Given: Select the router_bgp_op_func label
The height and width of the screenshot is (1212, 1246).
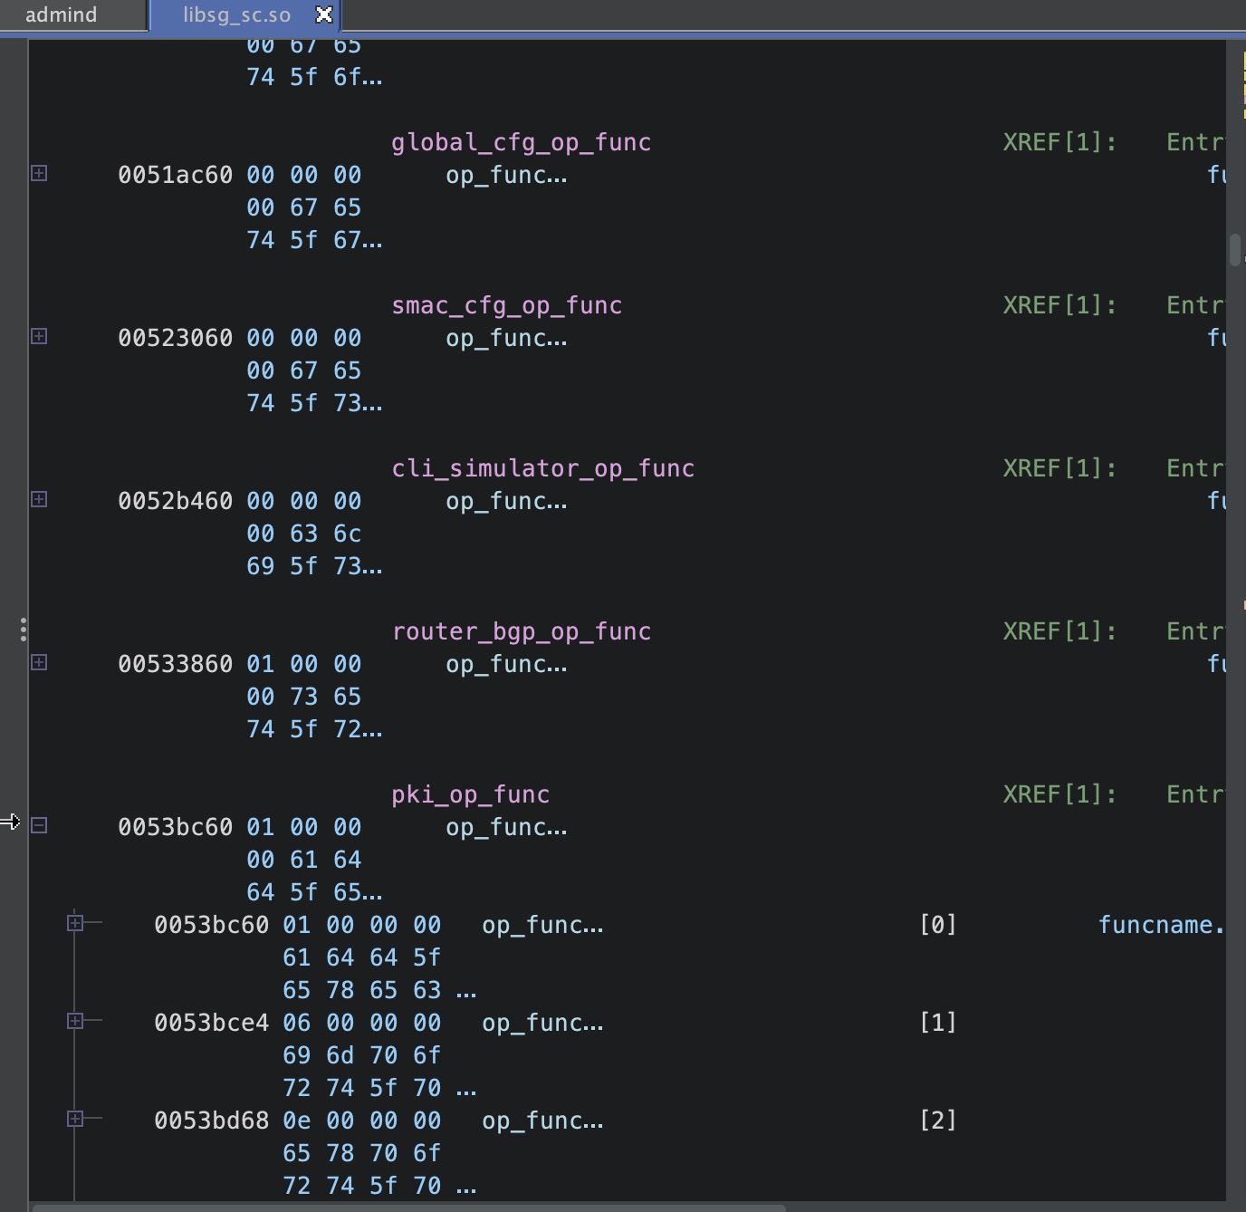Looking at the screenshot, I should [x=521, y=631].
